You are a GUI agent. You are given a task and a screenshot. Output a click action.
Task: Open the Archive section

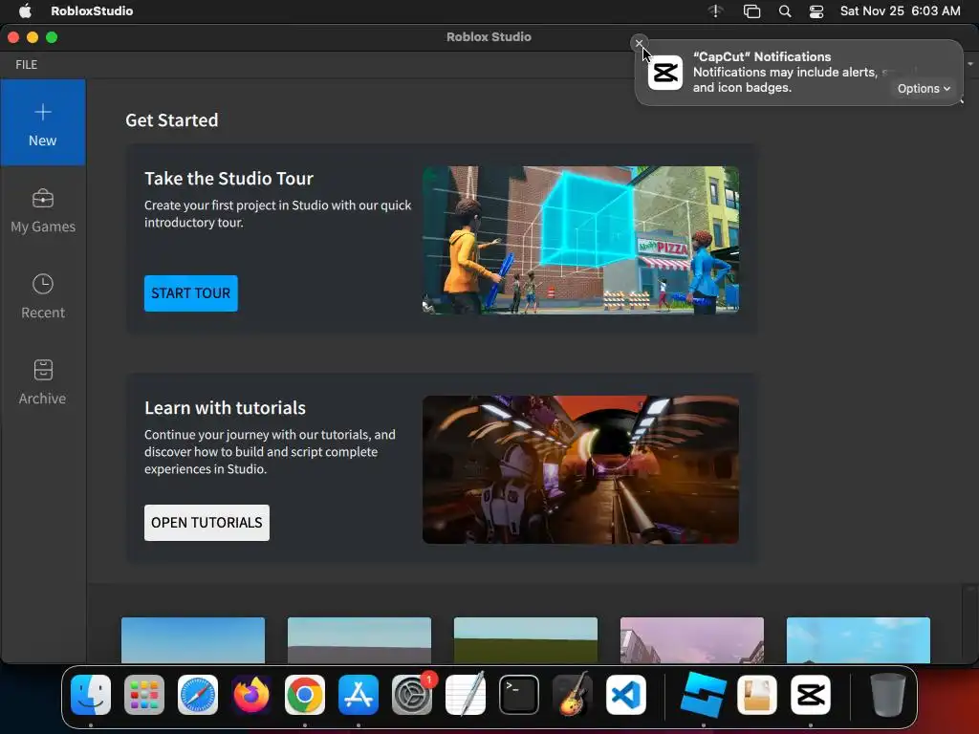coord(42,382)
